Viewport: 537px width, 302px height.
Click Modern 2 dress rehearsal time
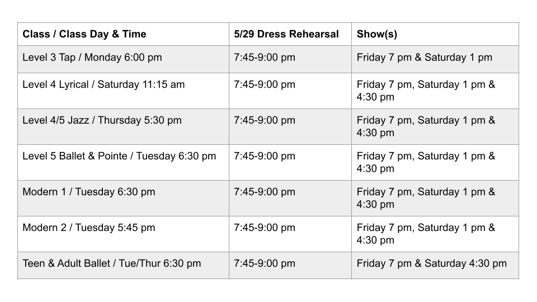click(x=290, y=234)
